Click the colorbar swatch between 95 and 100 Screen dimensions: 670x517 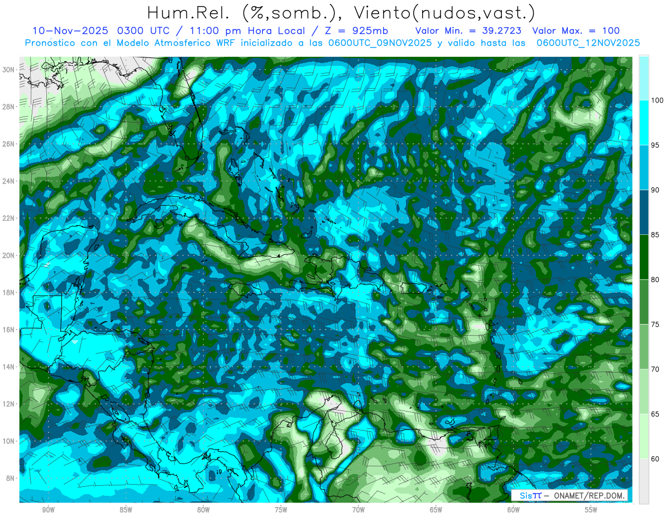point(644,123)
